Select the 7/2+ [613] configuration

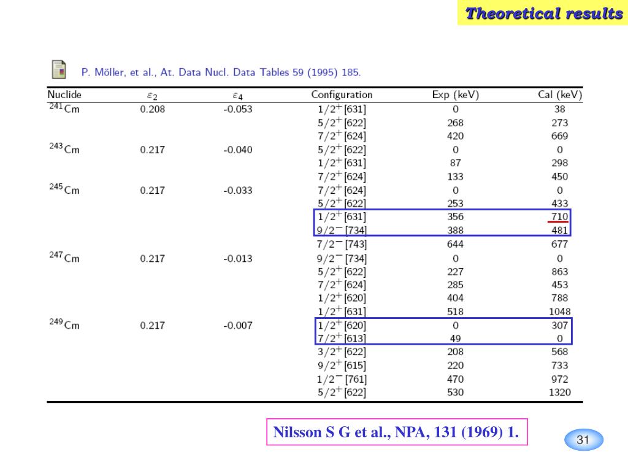click(x=342, y=339)
